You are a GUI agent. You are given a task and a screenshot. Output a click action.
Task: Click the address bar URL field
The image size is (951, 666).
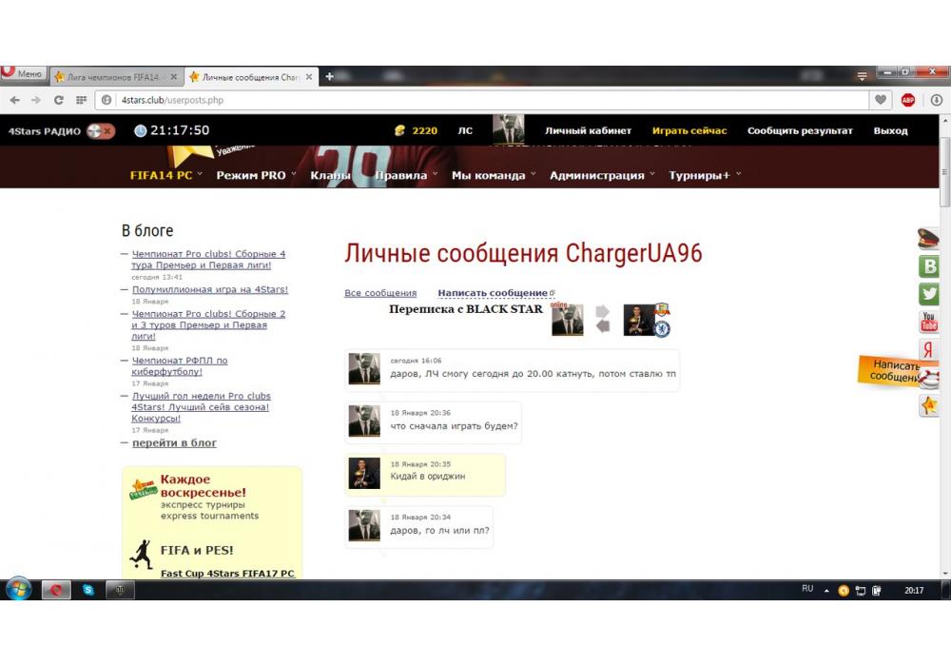[x=475, y=100]
